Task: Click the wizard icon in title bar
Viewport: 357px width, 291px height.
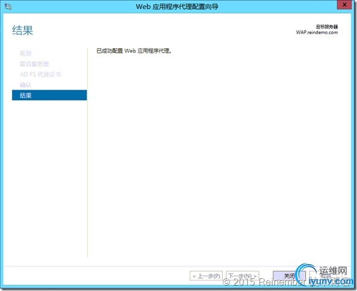Action: [x=8, y=7]
